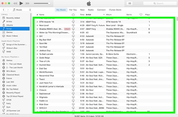Open the New tab
Viewport: 178px width, 117px height.
(x=82, y=10)
